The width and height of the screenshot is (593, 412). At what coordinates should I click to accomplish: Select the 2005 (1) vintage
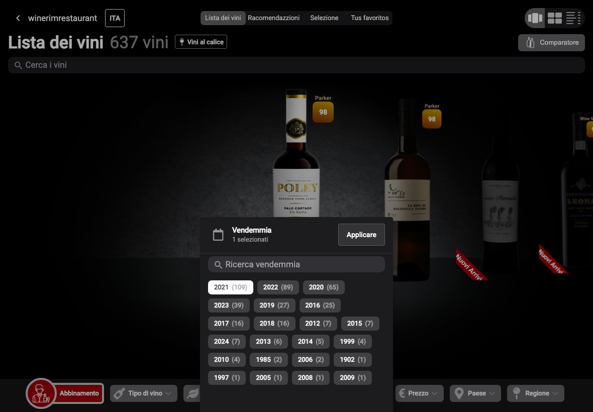point(269,378)
